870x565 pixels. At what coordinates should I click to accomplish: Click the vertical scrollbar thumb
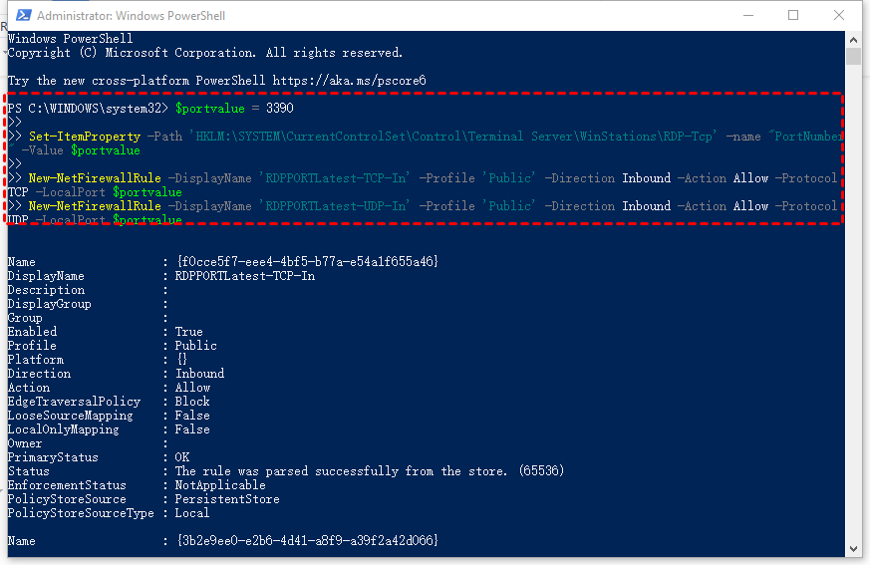click(854, 56)
